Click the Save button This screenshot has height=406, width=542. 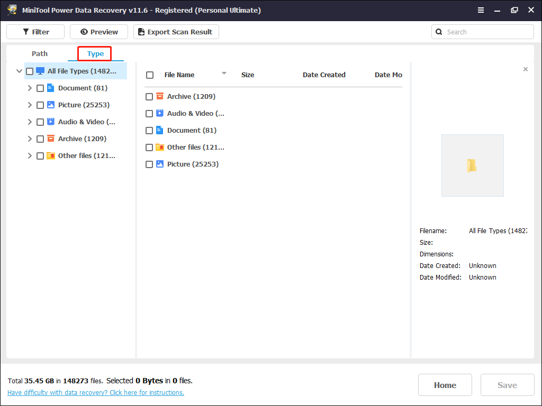click(x=508, y=385)
